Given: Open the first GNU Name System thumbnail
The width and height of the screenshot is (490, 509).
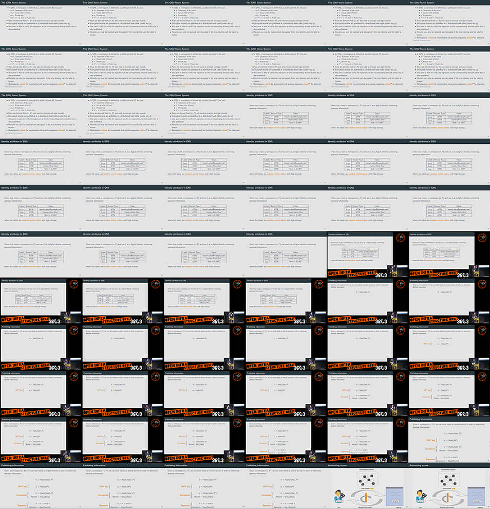Looking at the screenshot, I should click(40, 23).
